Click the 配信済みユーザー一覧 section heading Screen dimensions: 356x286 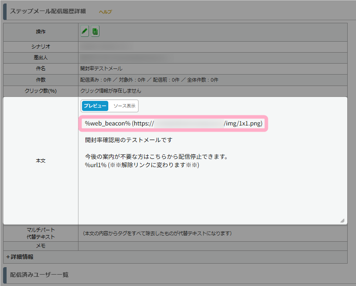tap(39, 275)
